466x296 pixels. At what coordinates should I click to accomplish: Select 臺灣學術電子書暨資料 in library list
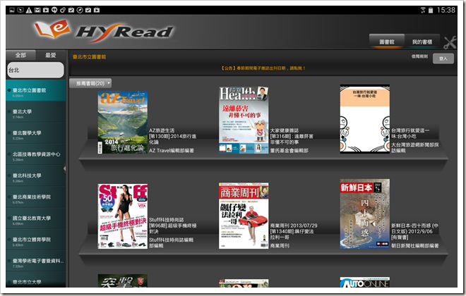click(x=36, y=261)
